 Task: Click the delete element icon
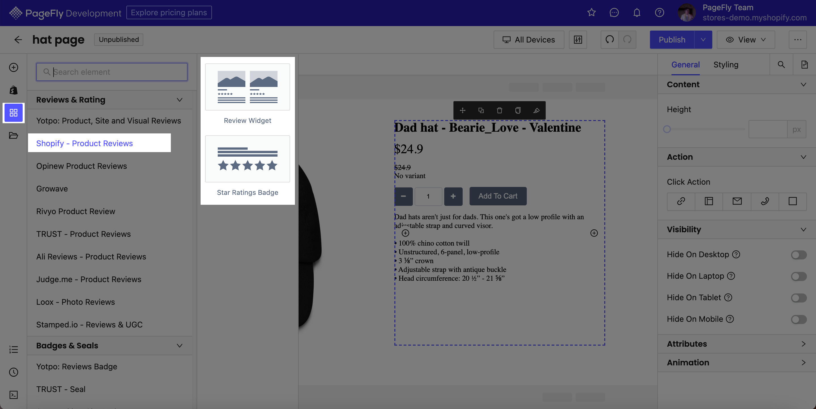tap(499, 110)
